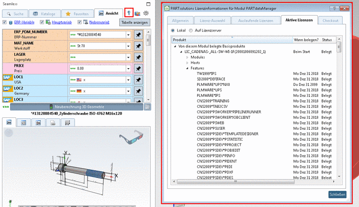Switch to the Favoriten tab
Viewport: 359px width, 207px height.
point(78,14)
